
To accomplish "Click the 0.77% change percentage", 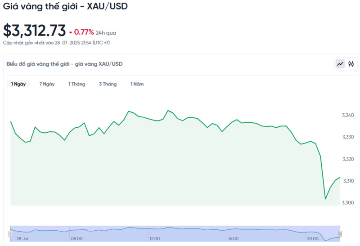I will pos(84,32).
